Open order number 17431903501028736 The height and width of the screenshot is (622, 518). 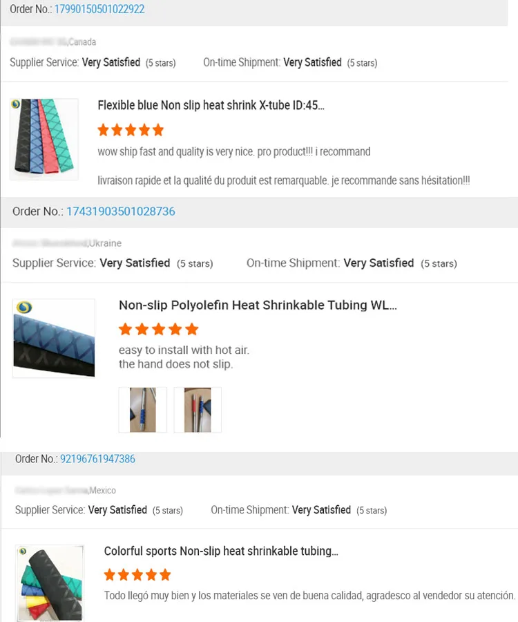coord(120,211)
